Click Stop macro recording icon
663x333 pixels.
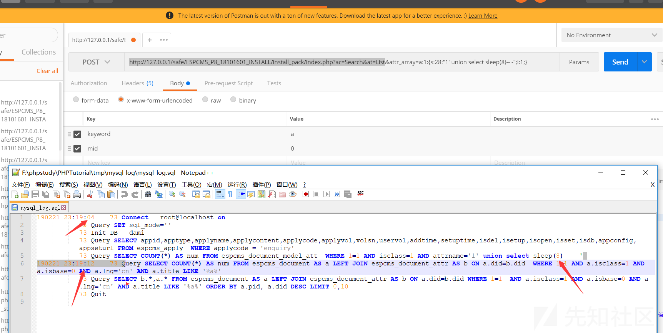(x=316, y=194)
